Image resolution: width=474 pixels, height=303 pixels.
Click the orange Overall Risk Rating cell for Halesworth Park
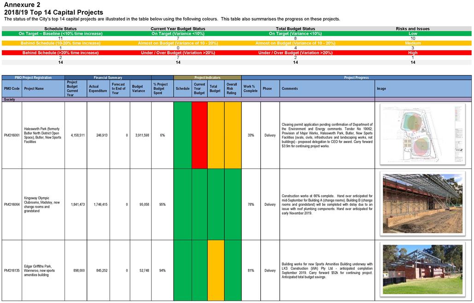tap(233, 135)
